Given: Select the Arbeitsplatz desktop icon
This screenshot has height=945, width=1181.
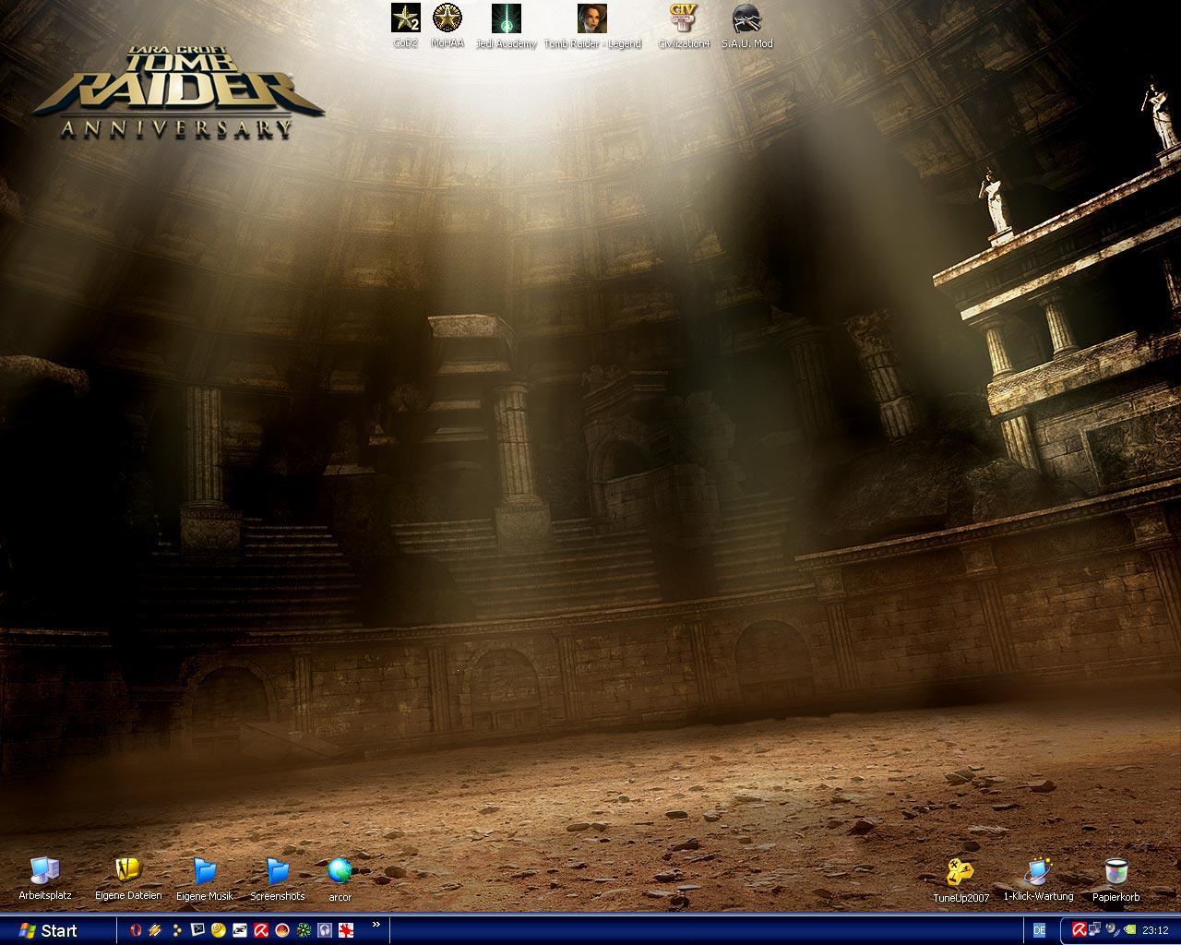Looking at the screenshot, I should point(45,878).
